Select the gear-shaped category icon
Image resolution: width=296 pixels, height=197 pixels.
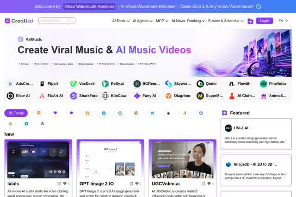coord(43,124)
